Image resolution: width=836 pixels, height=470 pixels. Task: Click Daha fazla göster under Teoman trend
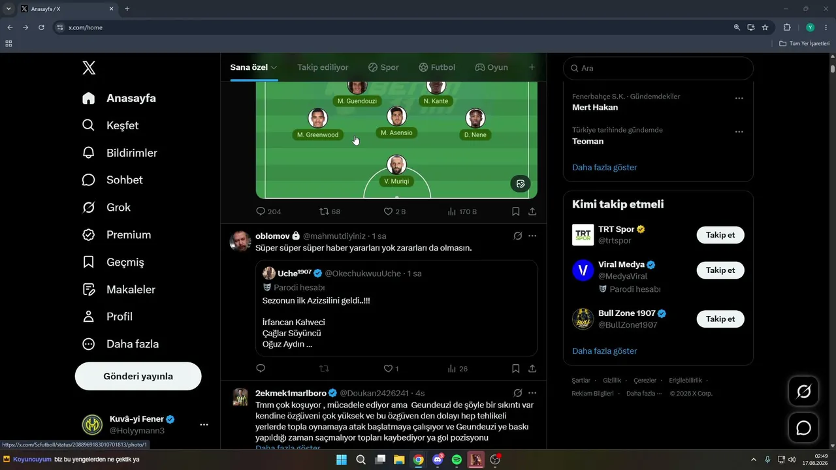click(605, 167)
